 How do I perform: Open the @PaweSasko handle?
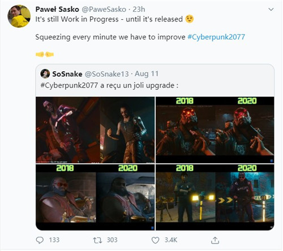tap(104, 9)
